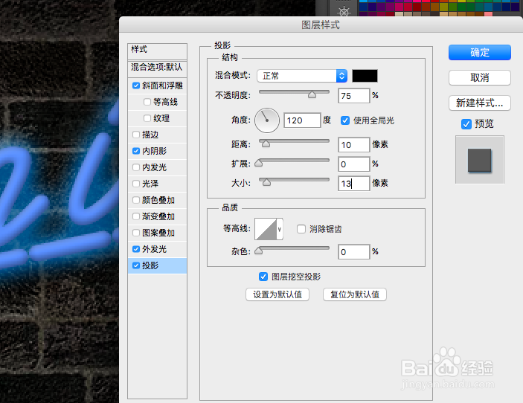Enable the 描边 checkbox
523x403 pixels.
[135, 135]
